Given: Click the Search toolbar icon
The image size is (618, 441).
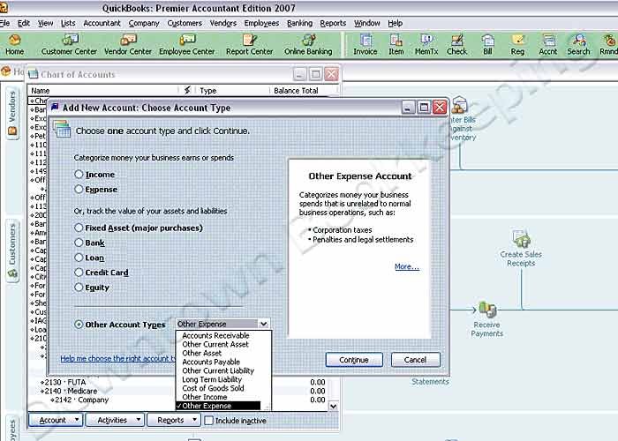Looking at the screenshot, I should (578, 44).
